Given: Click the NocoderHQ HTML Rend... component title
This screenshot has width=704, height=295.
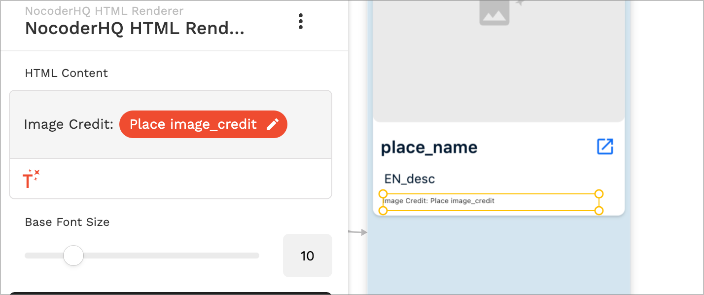Looking at the screenshot, I should click(135, 28).
